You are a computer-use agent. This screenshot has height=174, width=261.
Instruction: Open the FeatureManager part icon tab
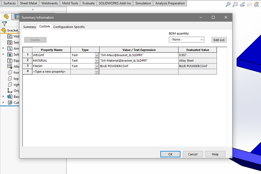[6, 17]
